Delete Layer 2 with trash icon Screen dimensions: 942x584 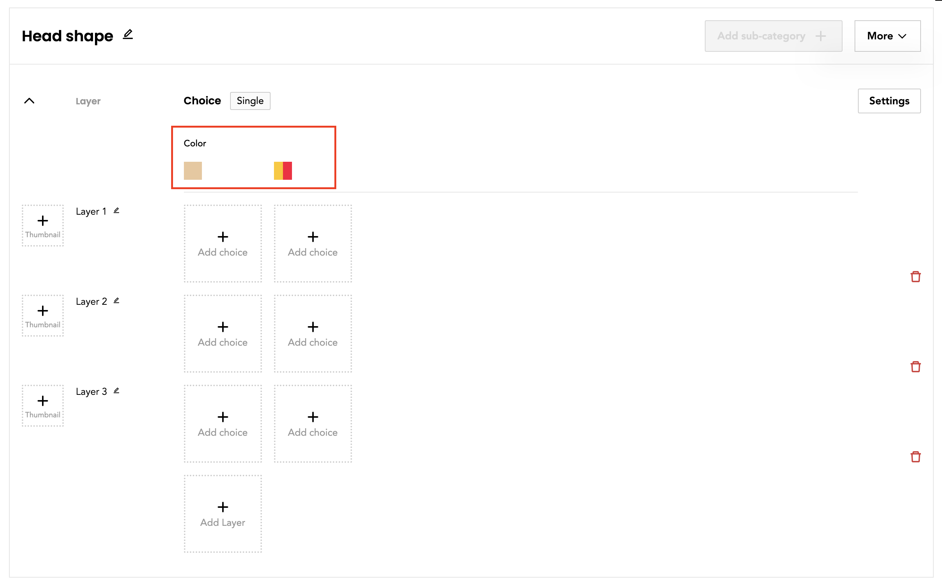point(915,367)
